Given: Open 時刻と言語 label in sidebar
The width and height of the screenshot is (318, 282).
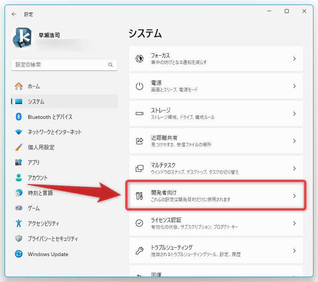Looking at the screenshot, I should [40, 193].
